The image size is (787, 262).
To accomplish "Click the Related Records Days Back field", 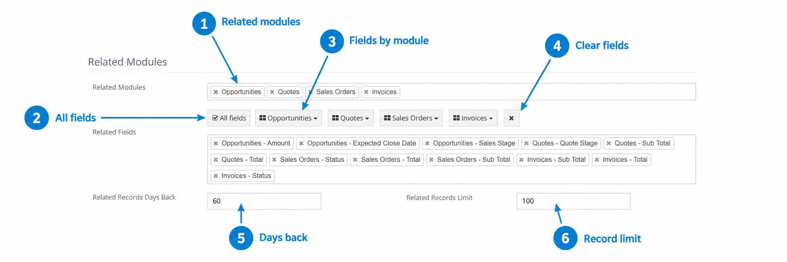I will coord(264,201).
